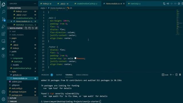Viewport: 183px width, 103px height.
Task: Open Remote Explorer view
Action: point(3,41)
